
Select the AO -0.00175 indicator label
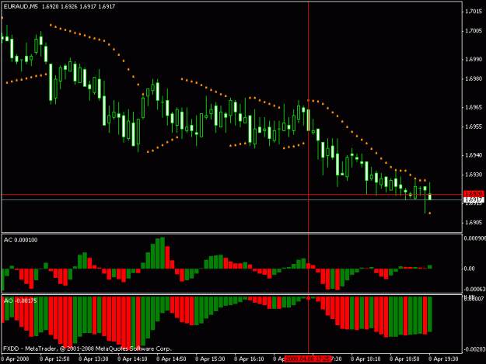coord(20,300)
